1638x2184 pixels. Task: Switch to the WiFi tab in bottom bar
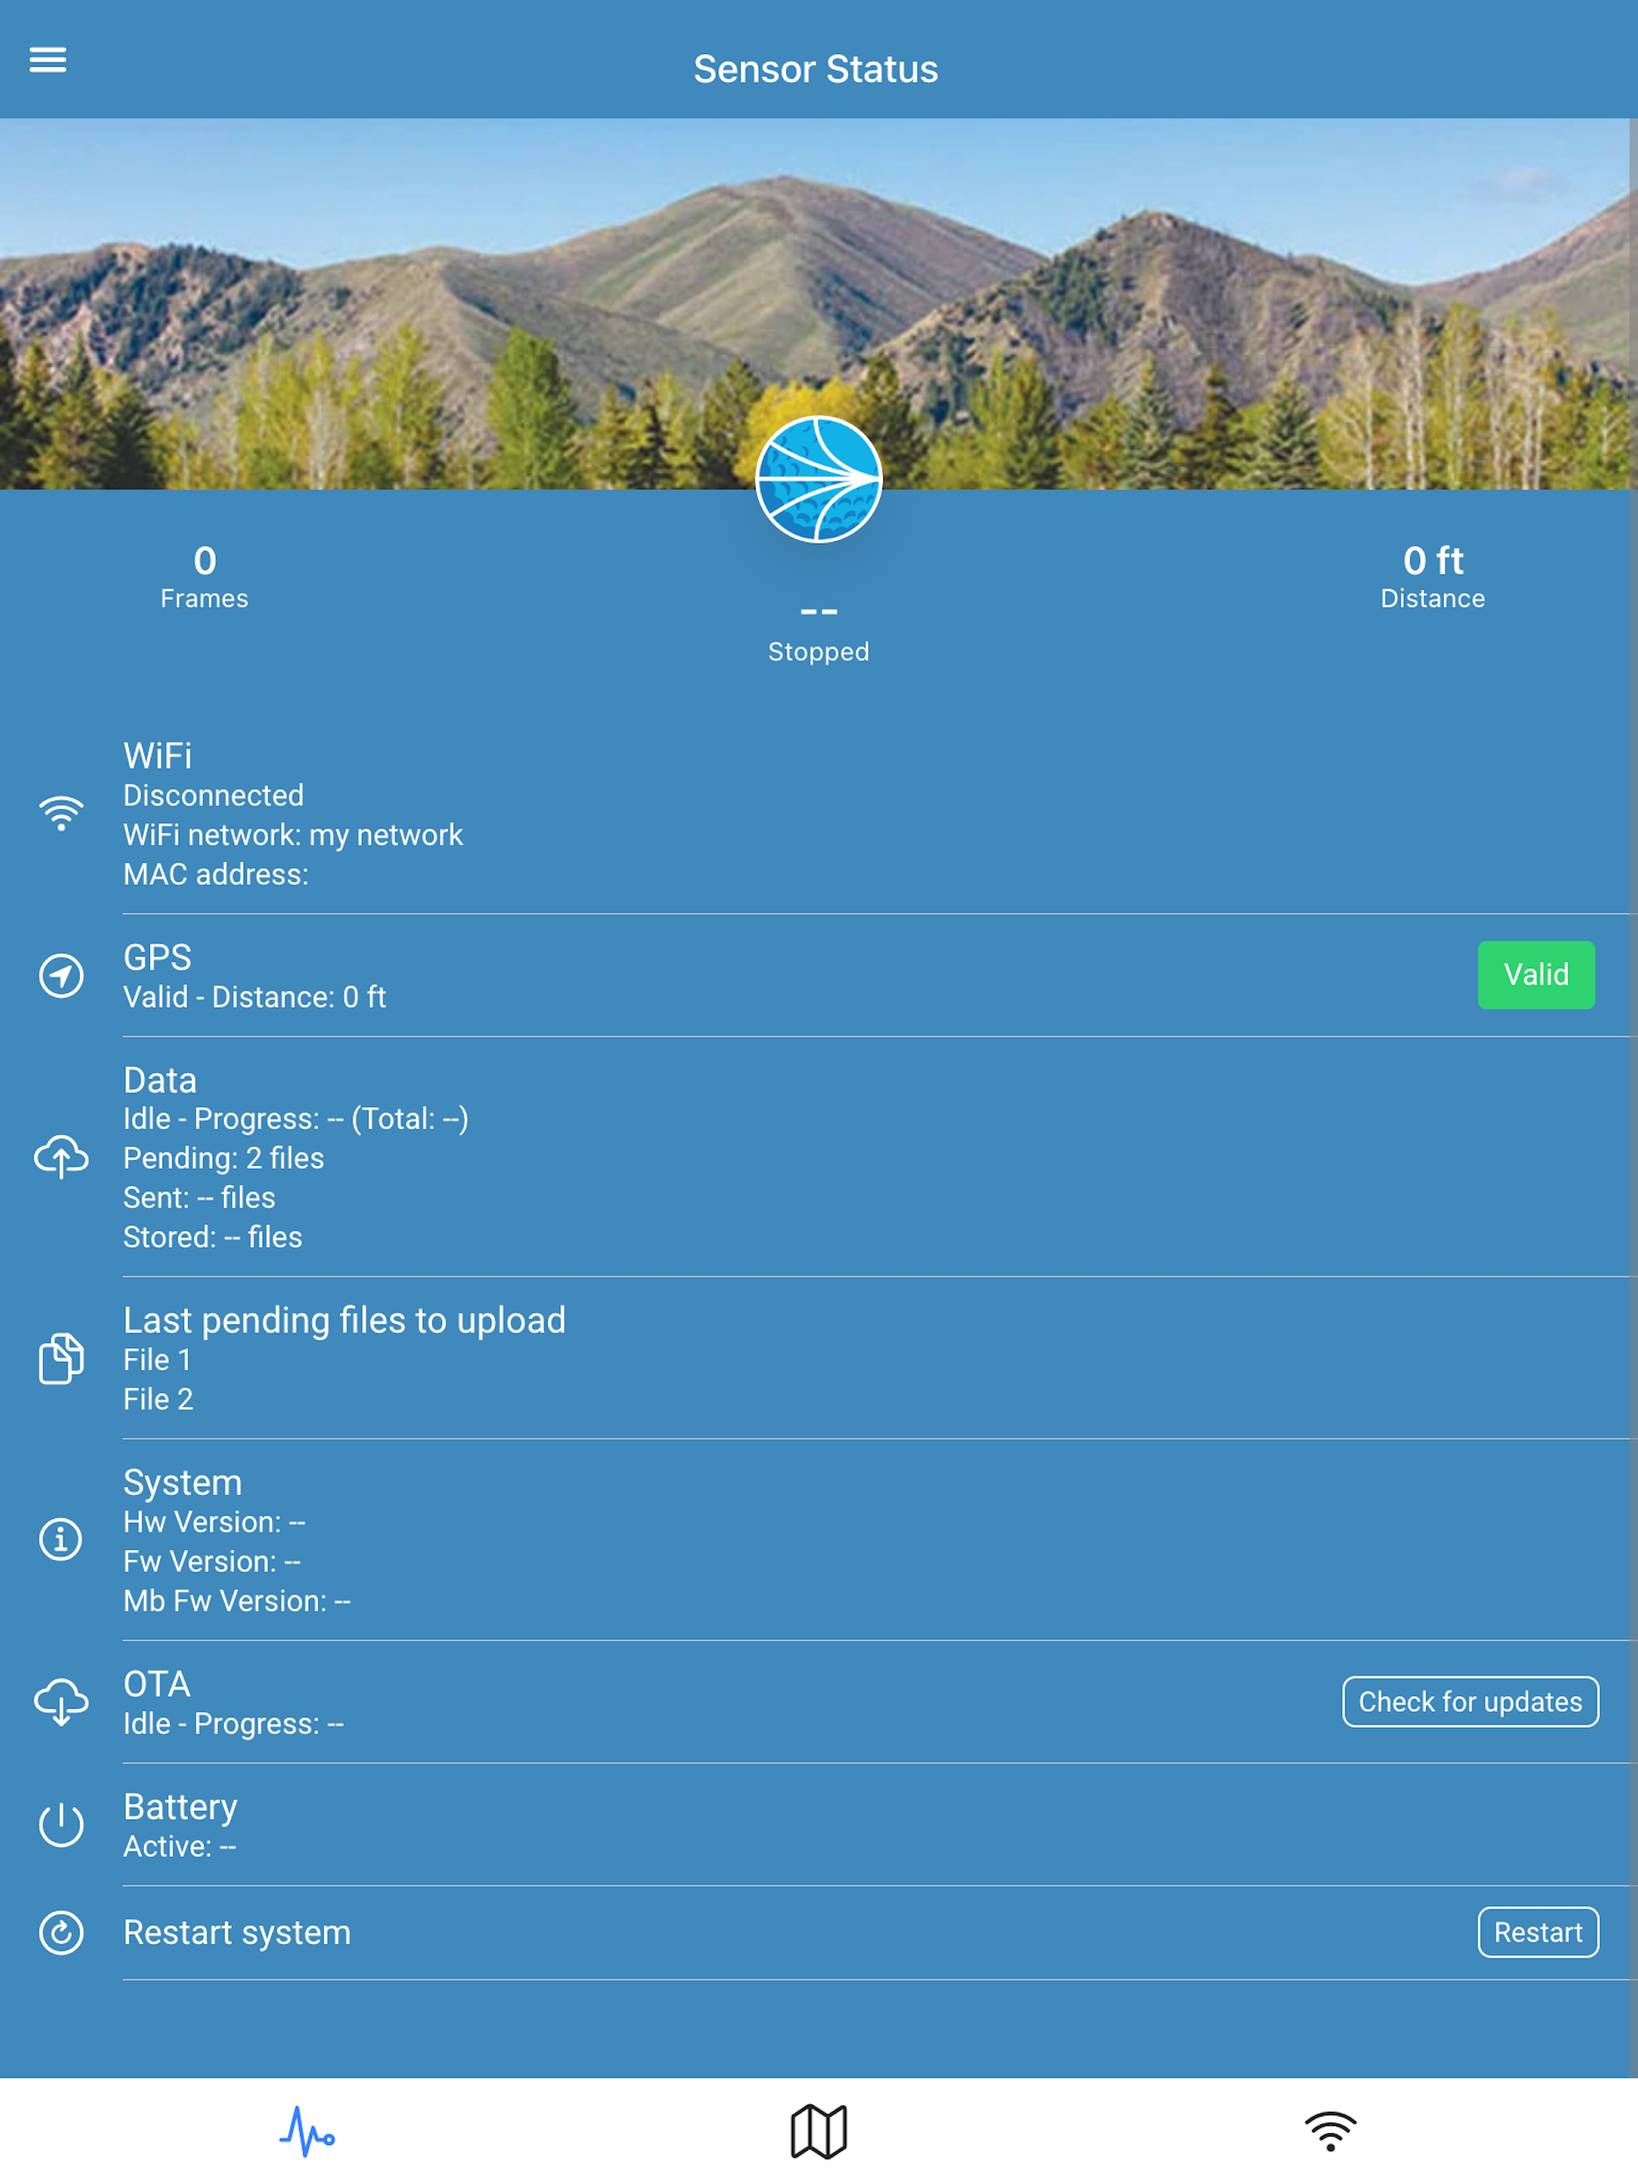(x=1330, y=2131)
